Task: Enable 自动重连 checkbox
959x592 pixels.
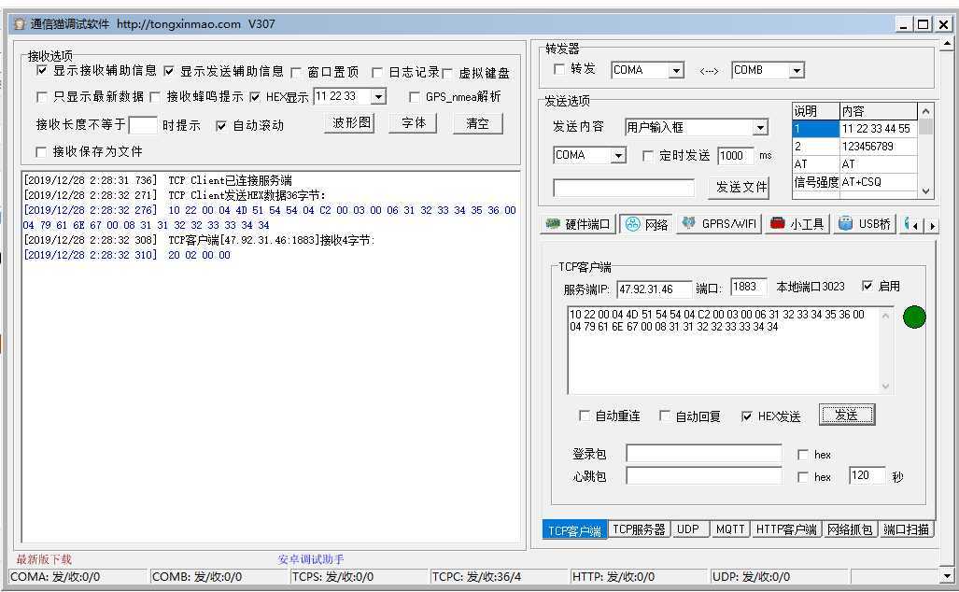Action: [585, 416]
